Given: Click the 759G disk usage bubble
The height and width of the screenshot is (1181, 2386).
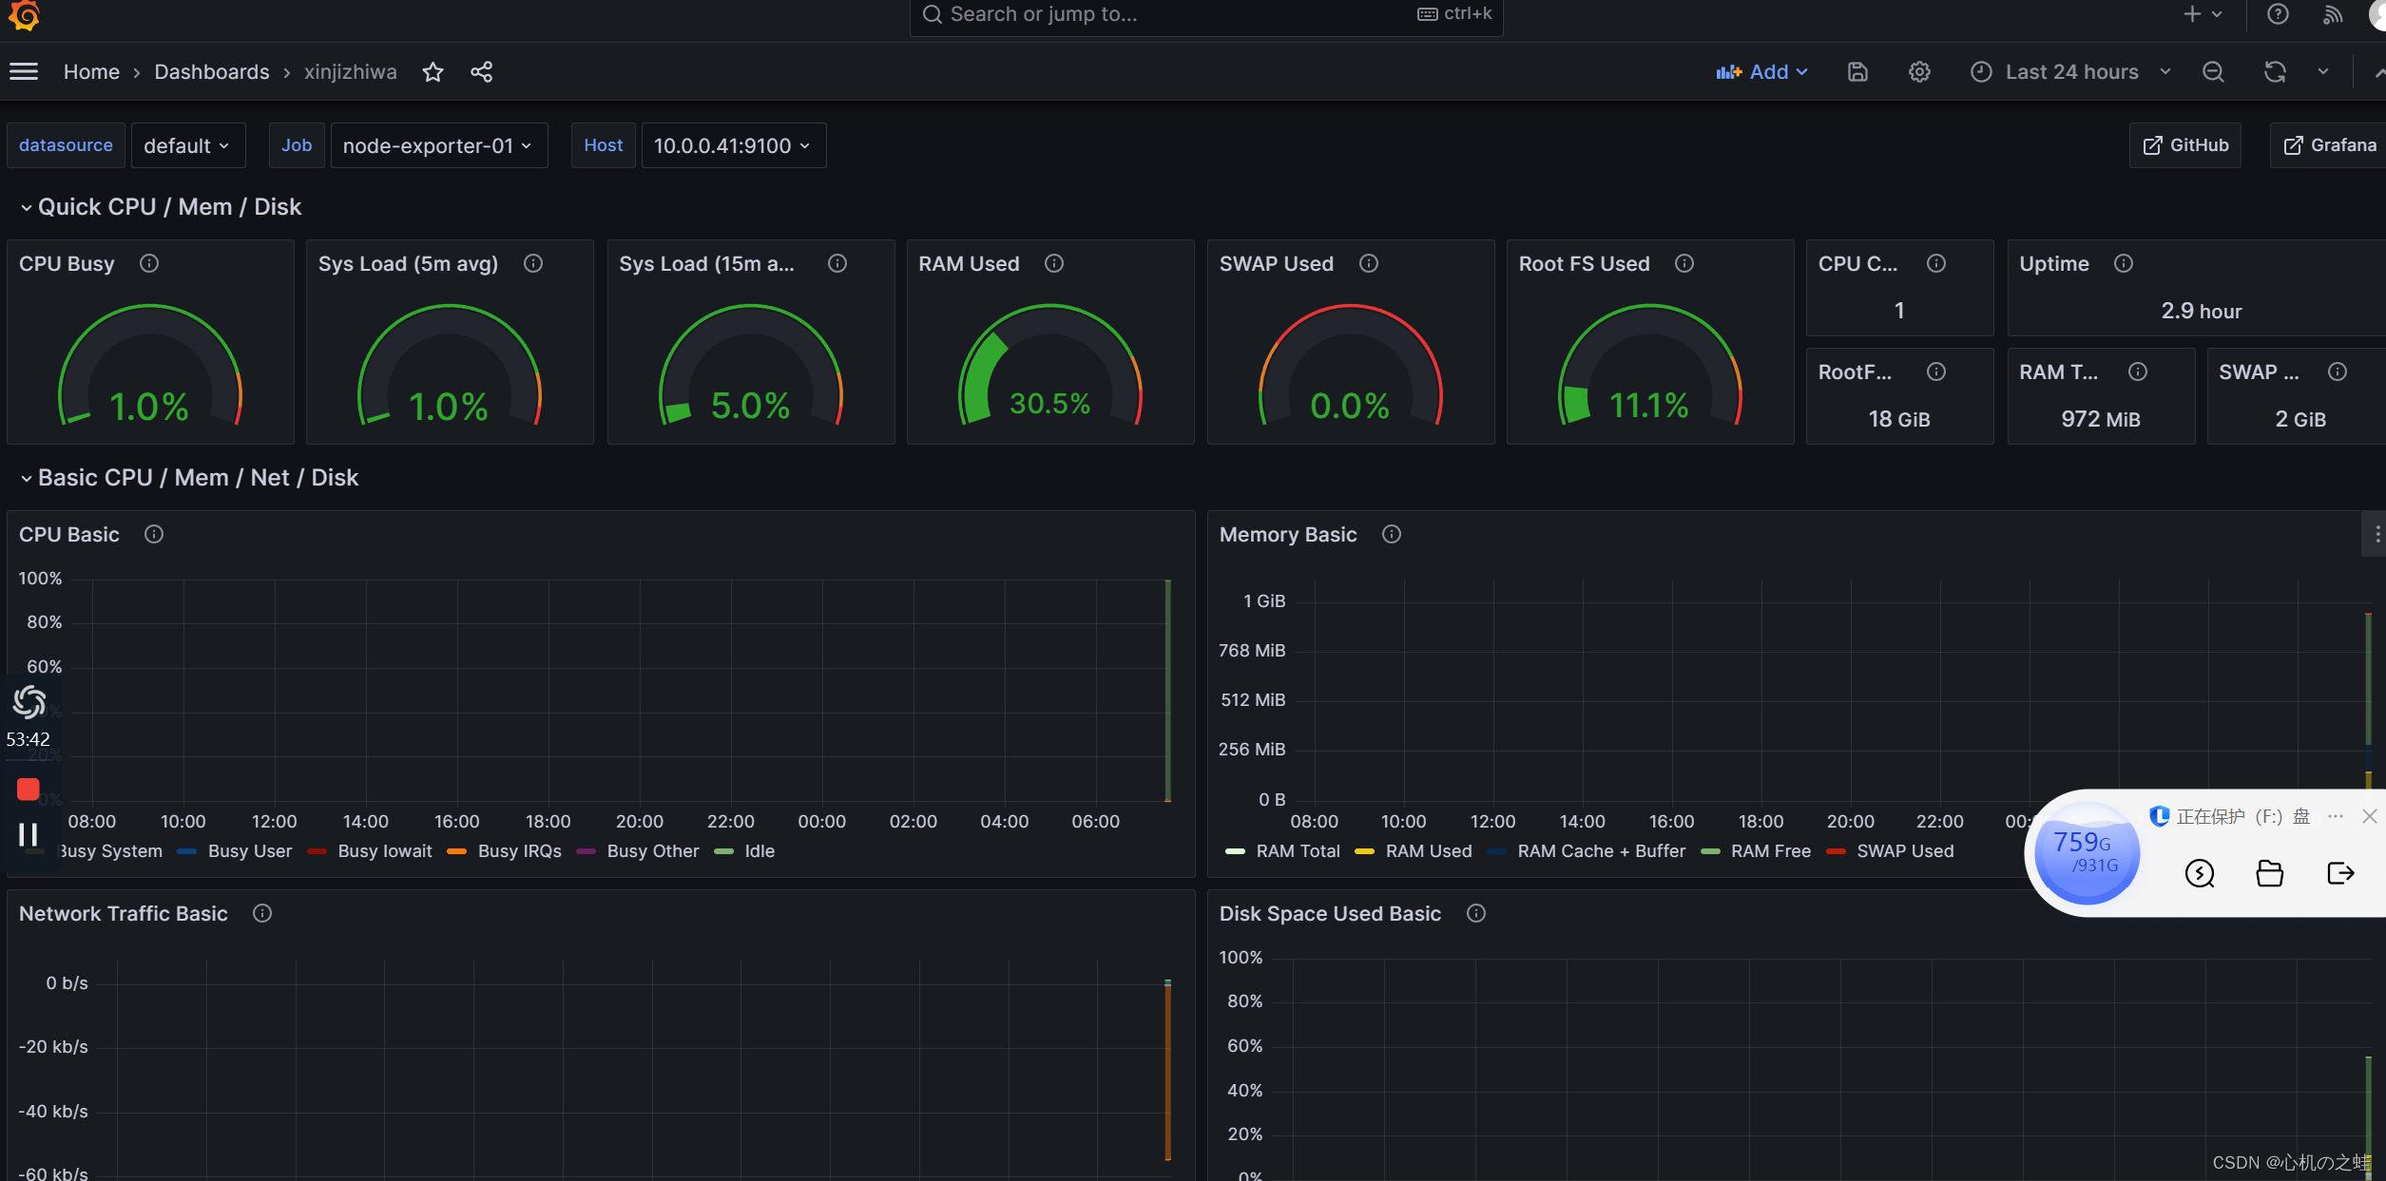Looking at the screenshot, I should pyautogui.click(x=2086, y=852).
